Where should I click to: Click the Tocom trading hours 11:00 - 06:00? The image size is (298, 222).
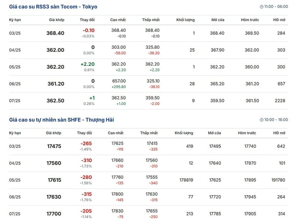[276, 7]
